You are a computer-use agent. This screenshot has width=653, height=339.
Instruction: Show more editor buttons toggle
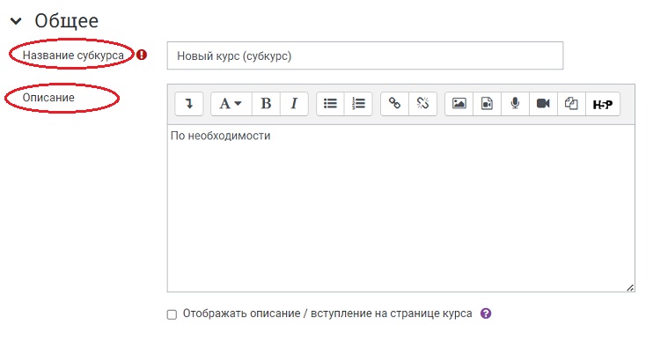click(189, 103)
